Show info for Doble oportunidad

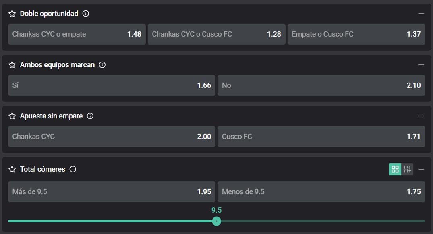[85, 14]
